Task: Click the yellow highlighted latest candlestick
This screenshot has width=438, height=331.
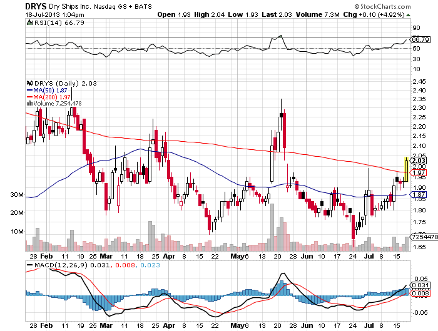Action: pyautogui.click(x=406, y=169)
